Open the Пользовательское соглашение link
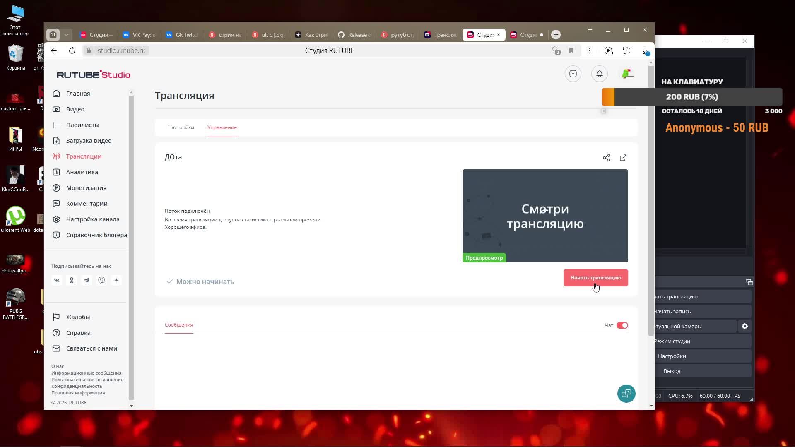The image size is (795, 447). click(x=87, y=380)
